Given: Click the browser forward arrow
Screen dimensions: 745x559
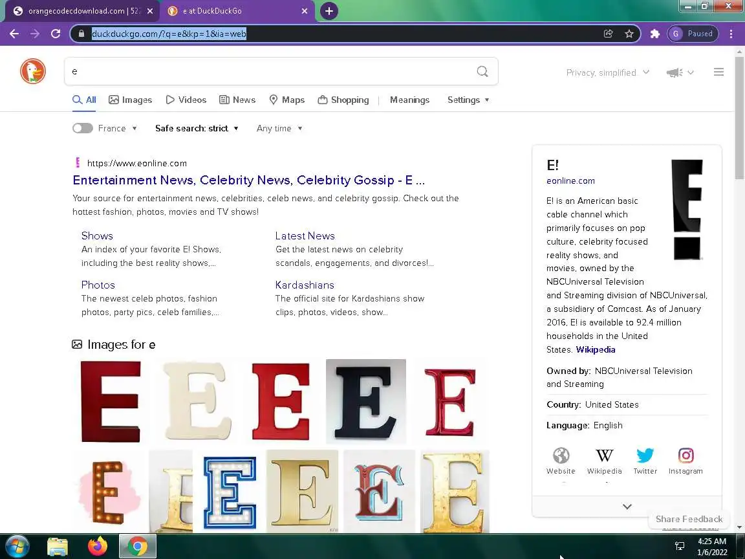Looking at the screenshot, I should (x=35, y=34).
